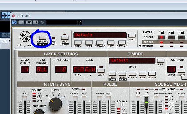Click the MIDI Learn button
This screenshot has width=187, height=114.
point(65,38)
